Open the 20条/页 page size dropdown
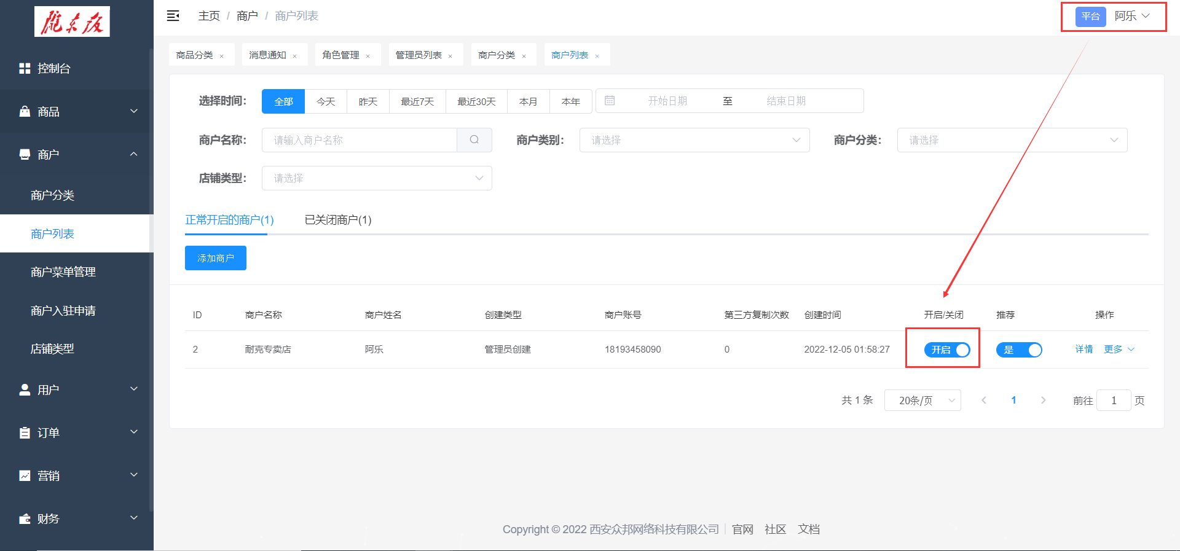Screen dimensions: 1180x551 pyautogui.click(x=922, y=401)
